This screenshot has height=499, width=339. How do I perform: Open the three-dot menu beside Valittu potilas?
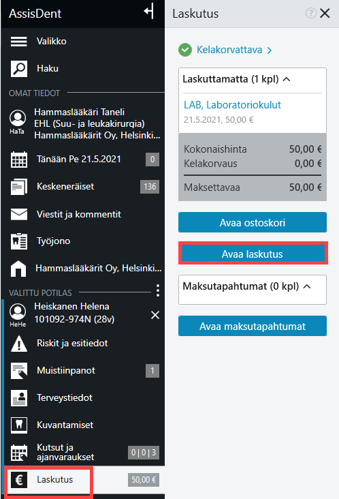pyautogui.click(x=158, y=290)
